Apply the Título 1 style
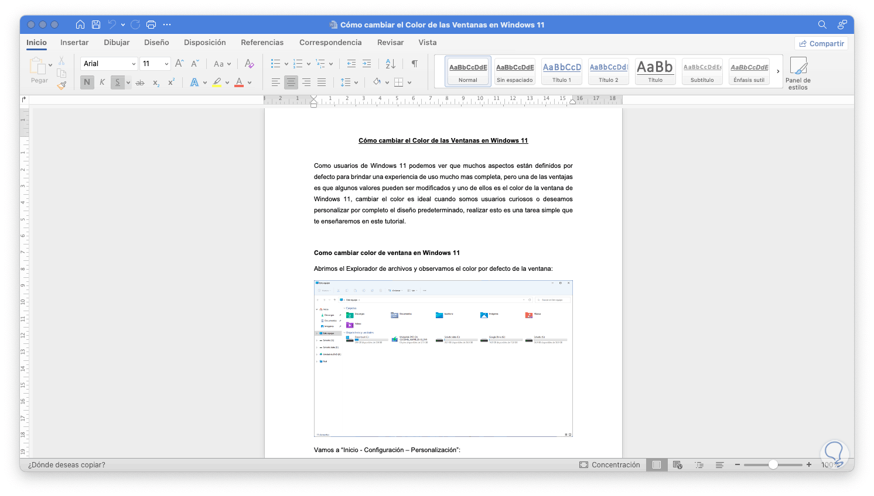Viewport: 874px width, 496px height. (x=562, y=71)
